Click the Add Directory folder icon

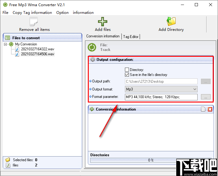point(171,22)
